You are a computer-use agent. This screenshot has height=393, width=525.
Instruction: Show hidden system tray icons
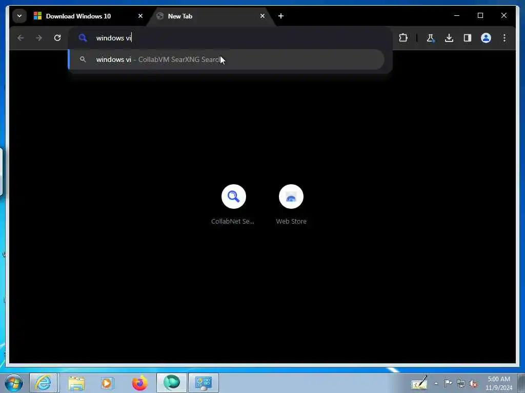coord(436,384)
